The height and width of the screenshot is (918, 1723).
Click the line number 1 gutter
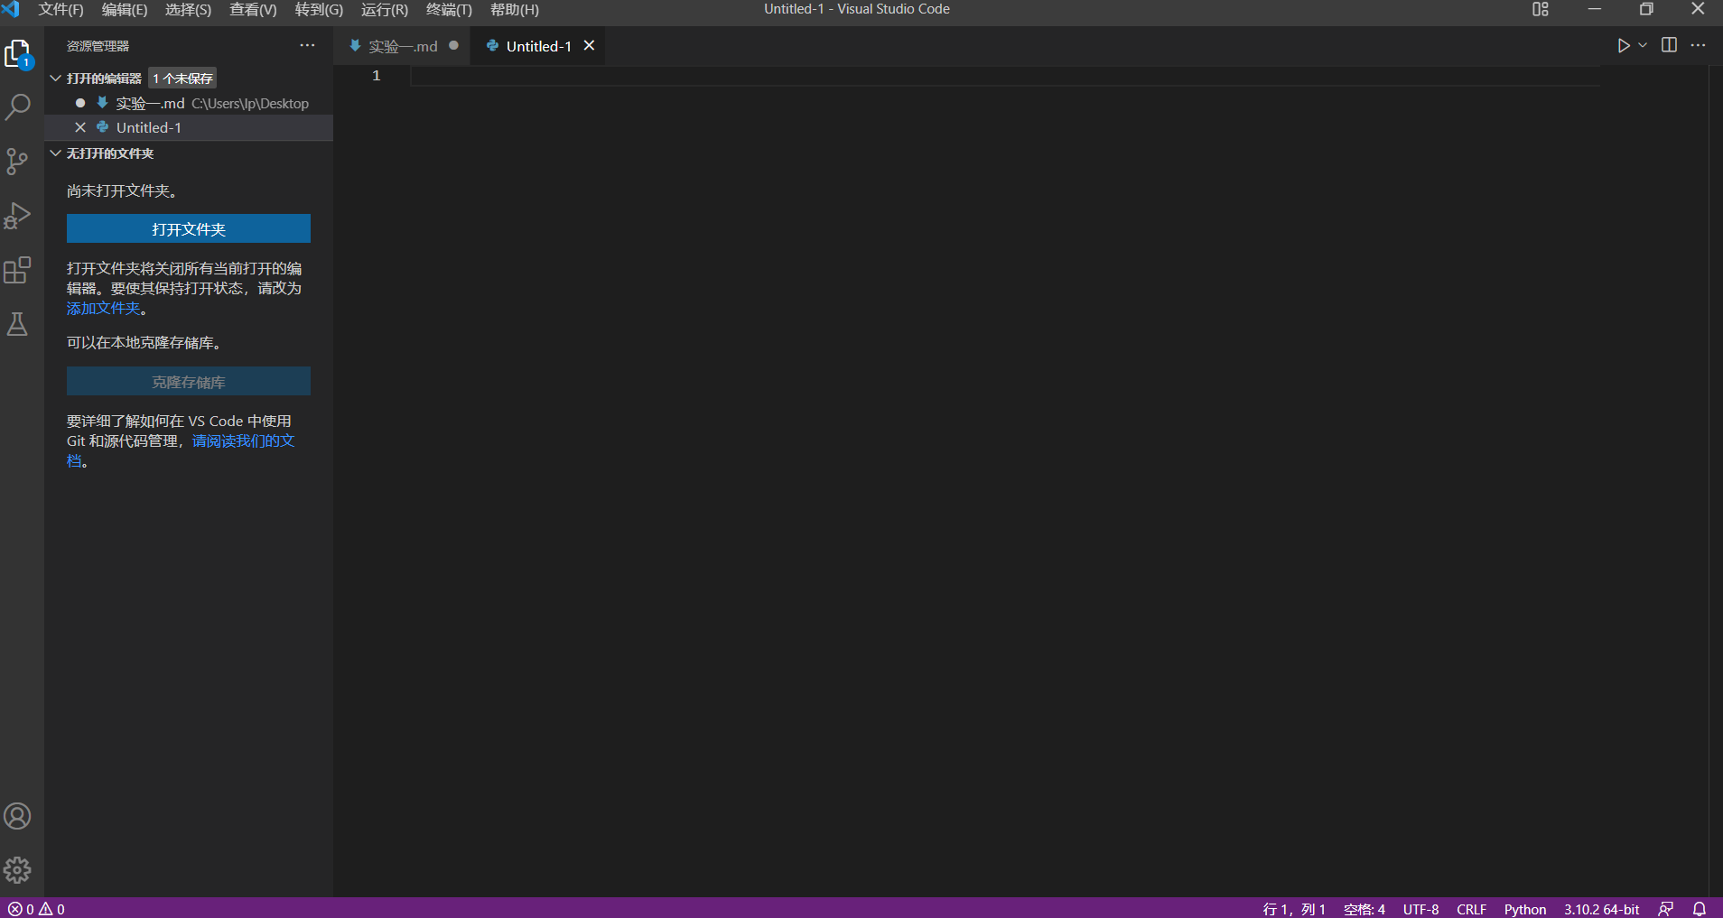[x=377, y=76]
